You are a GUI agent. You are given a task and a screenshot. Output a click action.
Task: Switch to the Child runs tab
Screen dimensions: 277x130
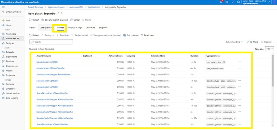tap(90, 28)
